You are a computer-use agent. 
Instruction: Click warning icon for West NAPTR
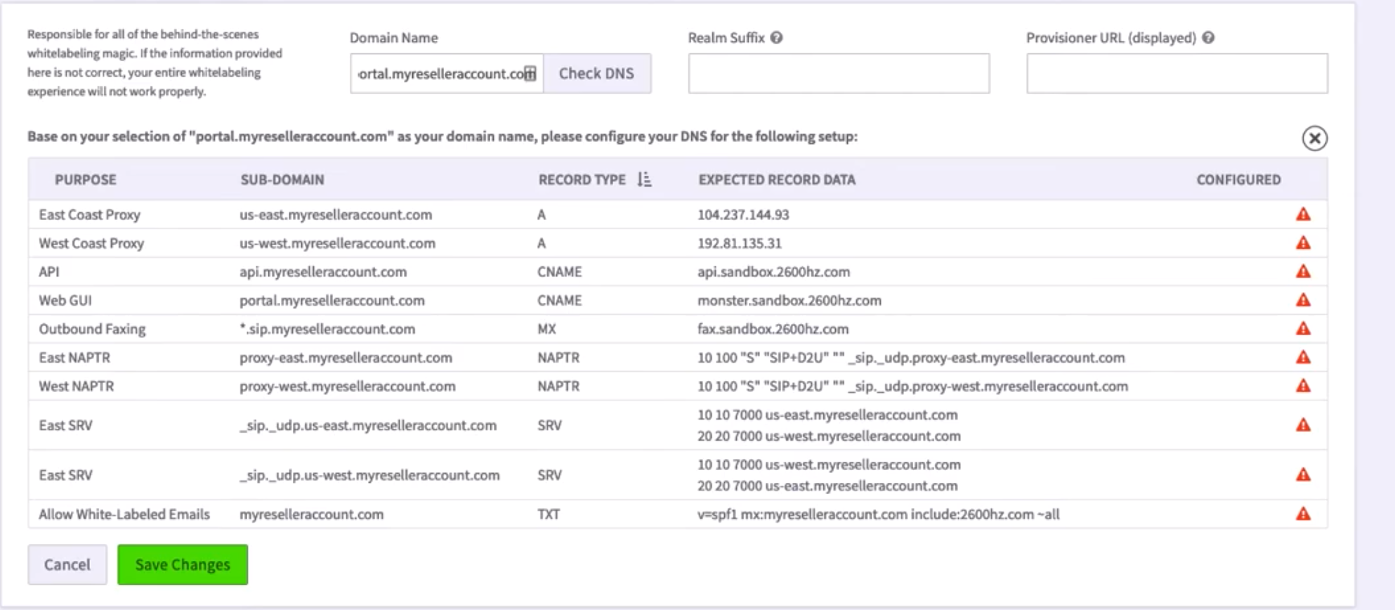[x=1303, y=386]
